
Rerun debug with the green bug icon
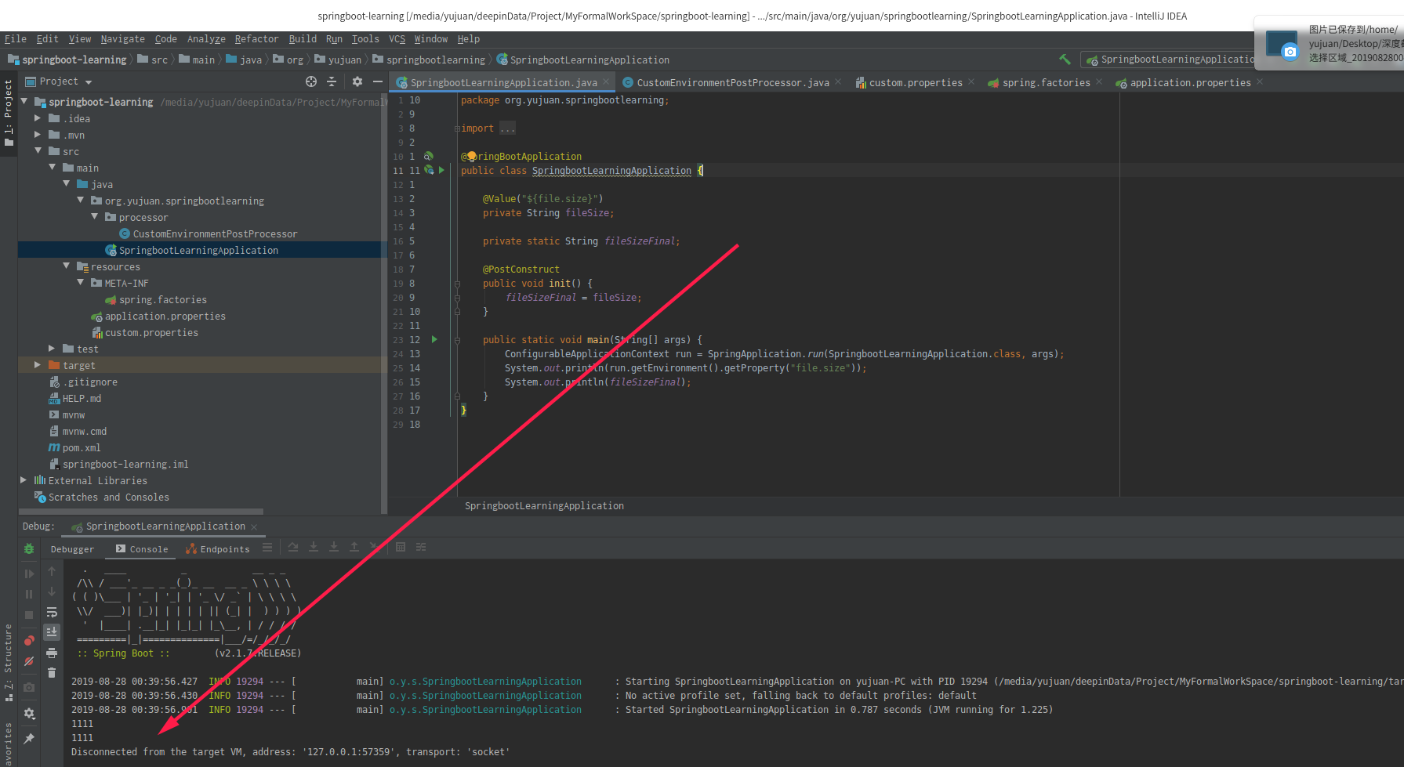(x=29, y=549)
